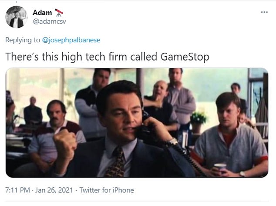Screen dimensions: 276x206
Task: Click the word GameStop in the tweet
Action: pyautogui.click(x=185, y=57)
